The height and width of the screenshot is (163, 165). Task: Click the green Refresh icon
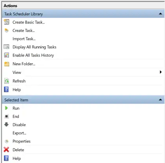(x=7, y=81)
